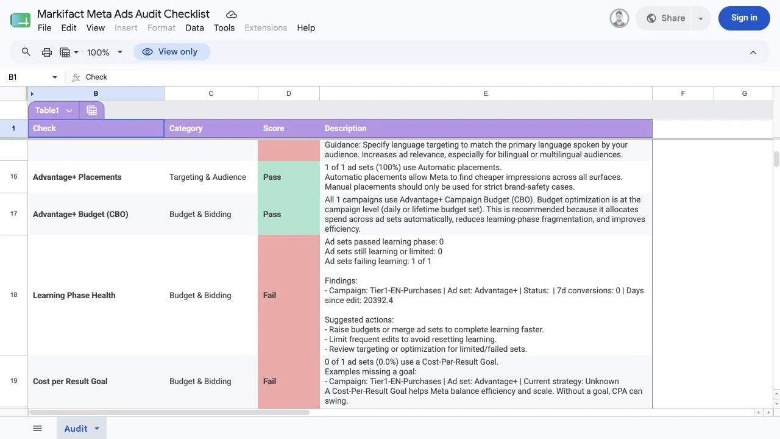Select column E header
Screen dimensions: 780x439
(x=486, y=94)
